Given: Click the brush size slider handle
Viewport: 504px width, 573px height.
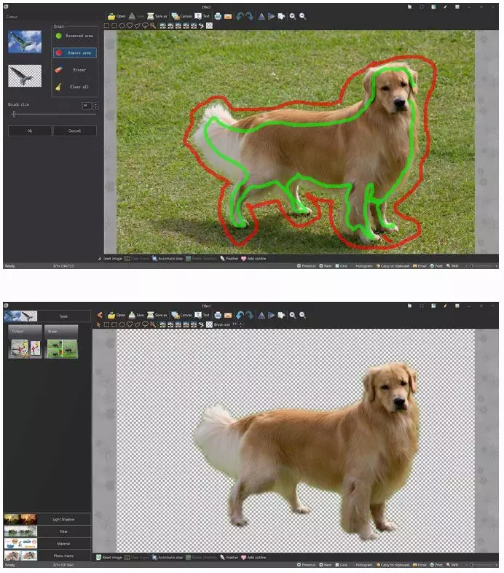Looking at the screenshot, I should (x=14, y=114).
